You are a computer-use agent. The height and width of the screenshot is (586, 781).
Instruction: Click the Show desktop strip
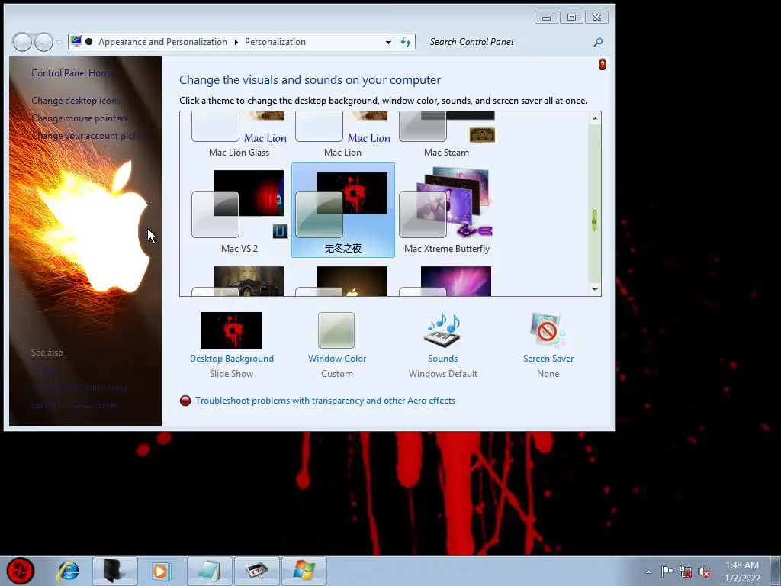point(776,571)
